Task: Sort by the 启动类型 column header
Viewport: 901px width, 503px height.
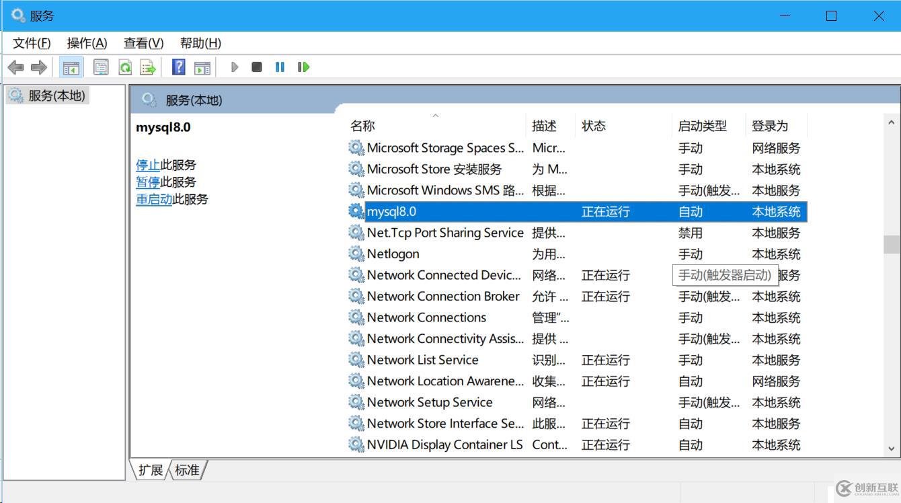Action: (x=709, y=126)
